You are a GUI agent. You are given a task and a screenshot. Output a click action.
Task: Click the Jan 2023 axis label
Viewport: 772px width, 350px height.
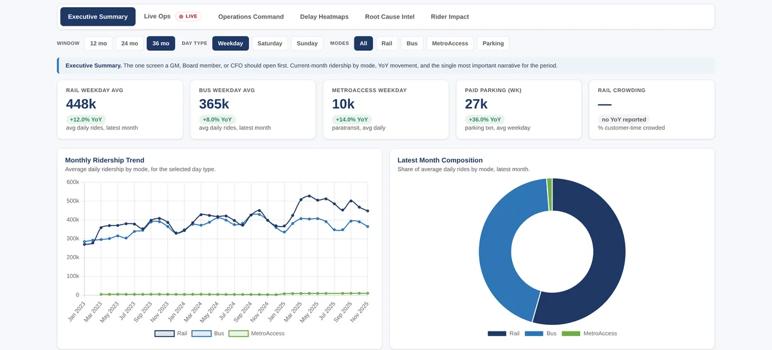click(x=76, y=311)
